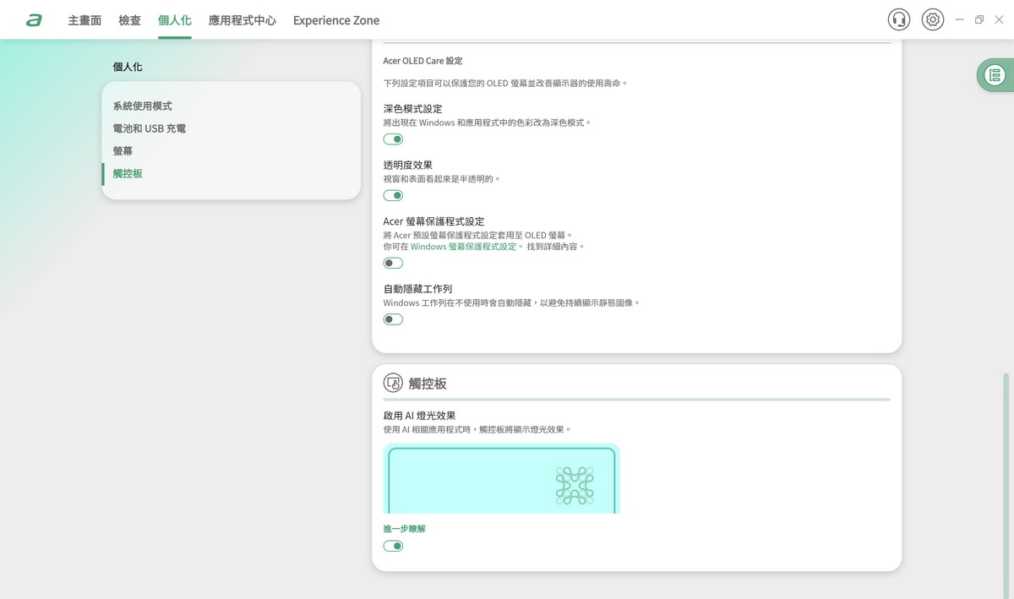The width and height of the screenshot is (1014, 599).
Task: Switch to the 檢查 tab
Action: pos(130,20)
